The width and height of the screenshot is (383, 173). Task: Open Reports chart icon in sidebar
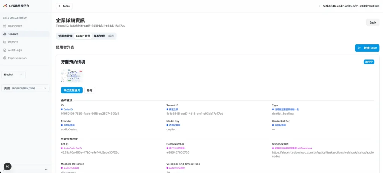pos(5,42)
